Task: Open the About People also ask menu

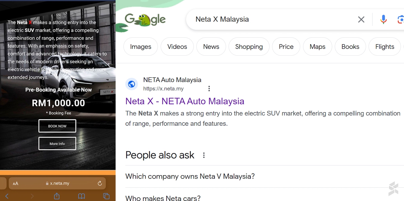Action: click(x=203, y=155)
